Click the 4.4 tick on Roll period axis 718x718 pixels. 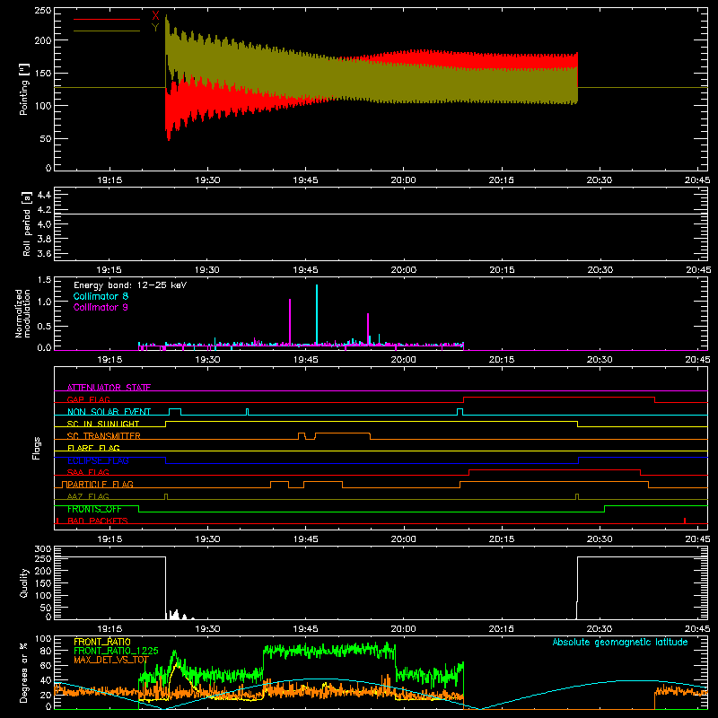tap(44, 195)
